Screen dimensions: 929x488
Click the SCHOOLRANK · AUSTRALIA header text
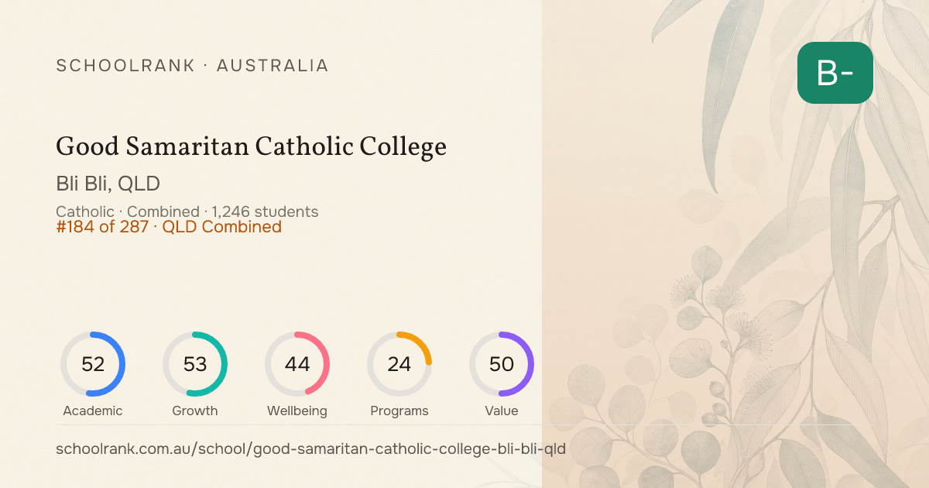(193, 66)
